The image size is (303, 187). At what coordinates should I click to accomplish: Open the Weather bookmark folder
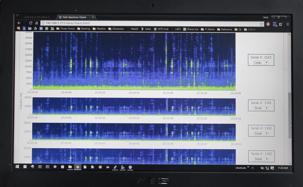99,29
